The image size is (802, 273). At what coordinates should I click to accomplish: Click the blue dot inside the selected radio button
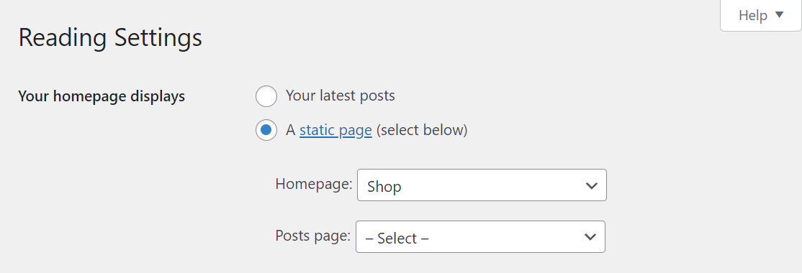pos(266,130)
